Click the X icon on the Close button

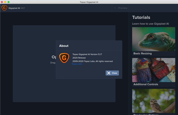109,73
